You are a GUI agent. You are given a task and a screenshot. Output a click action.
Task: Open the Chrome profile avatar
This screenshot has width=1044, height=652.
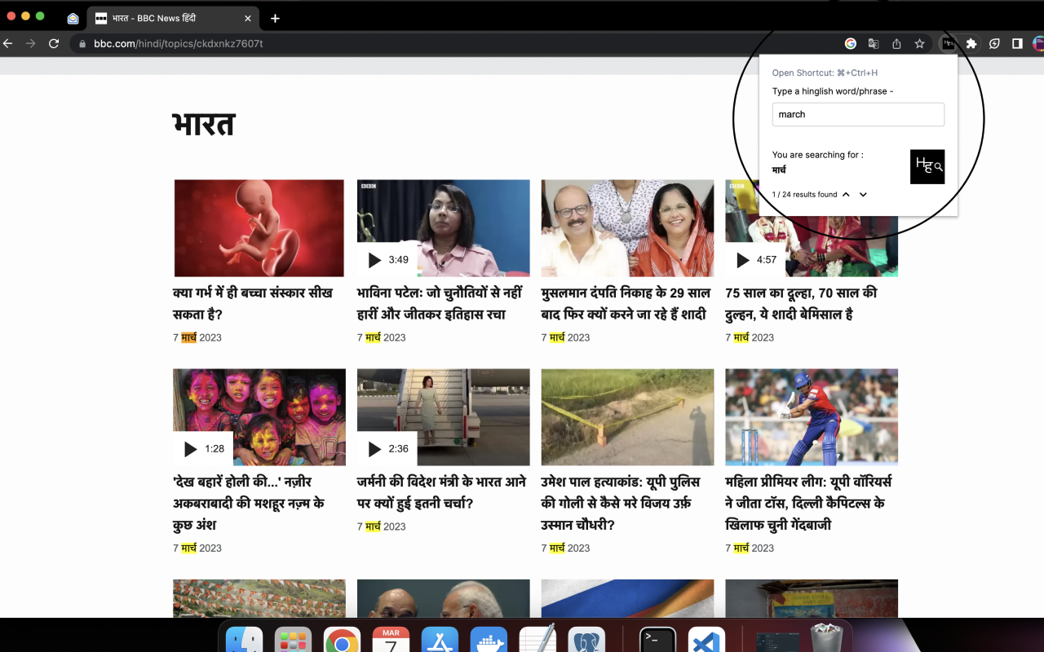(1037, 43)
